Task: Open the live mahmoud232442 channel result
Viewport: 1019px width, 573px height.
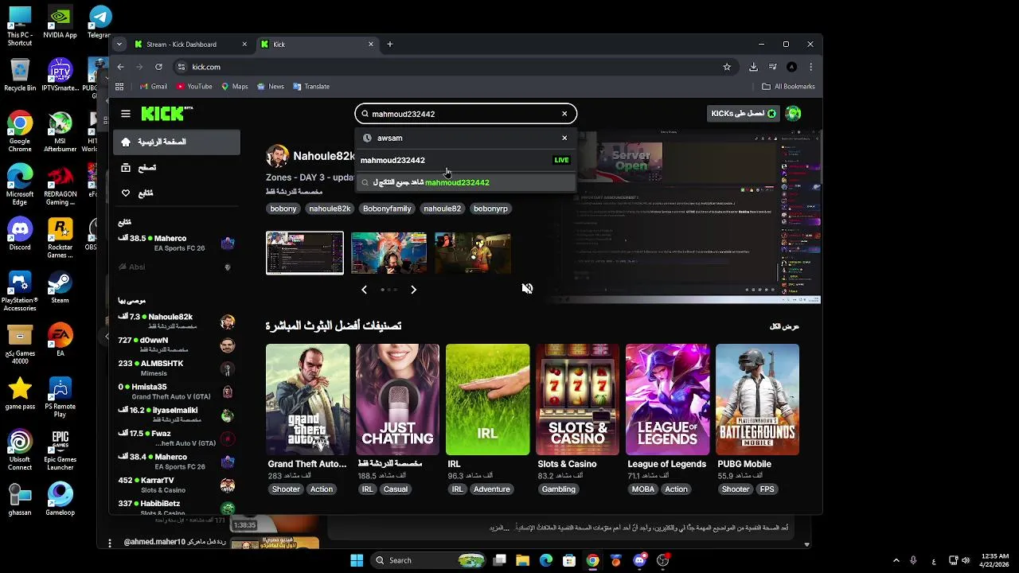Action: (466, 160)
